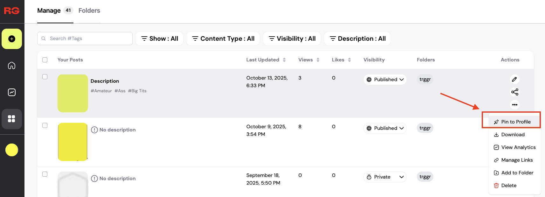Click the yellow profile avatar circle
This screenshot has height=197, width=545.
point(12,150)
